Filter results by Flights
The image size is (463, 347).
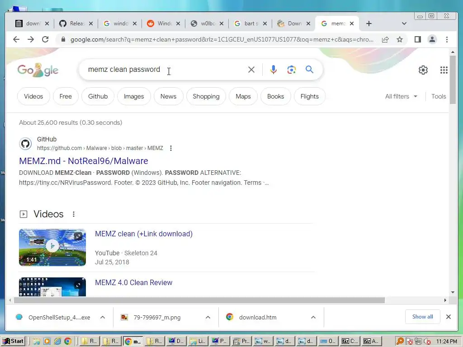(x=309, y=97)
